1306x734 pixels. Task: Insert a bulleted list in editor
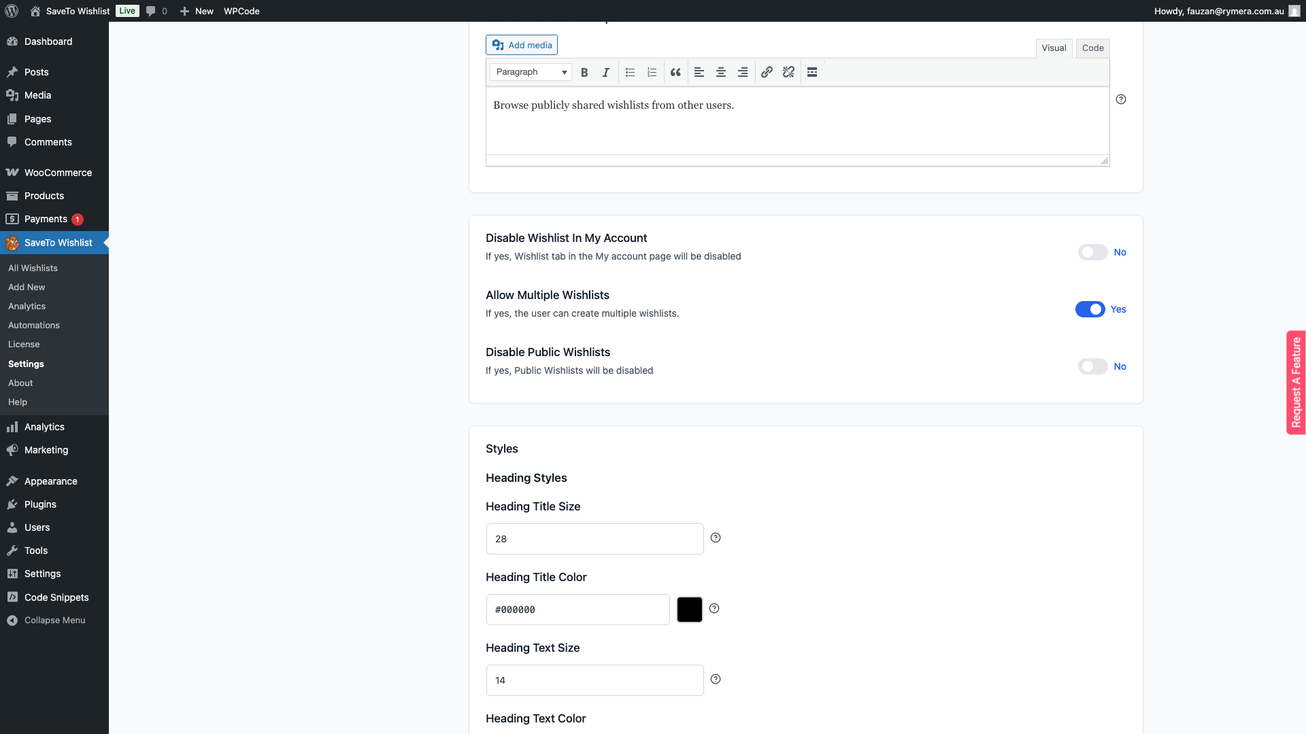pos(630,72)
